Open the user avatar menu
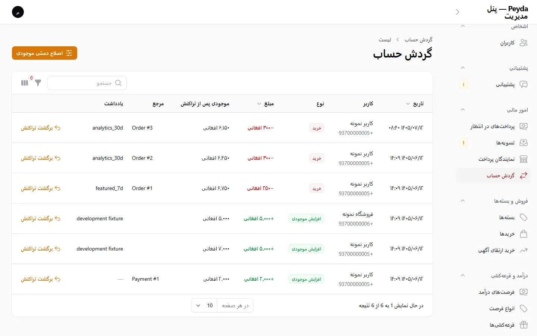 [18, 12]
